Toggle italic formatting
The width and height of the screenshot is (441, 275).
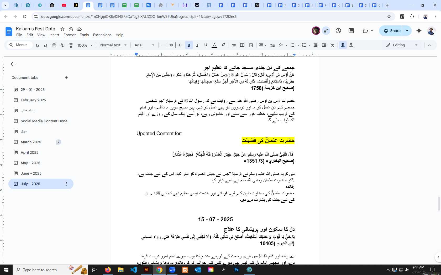(x=197, y=45)
